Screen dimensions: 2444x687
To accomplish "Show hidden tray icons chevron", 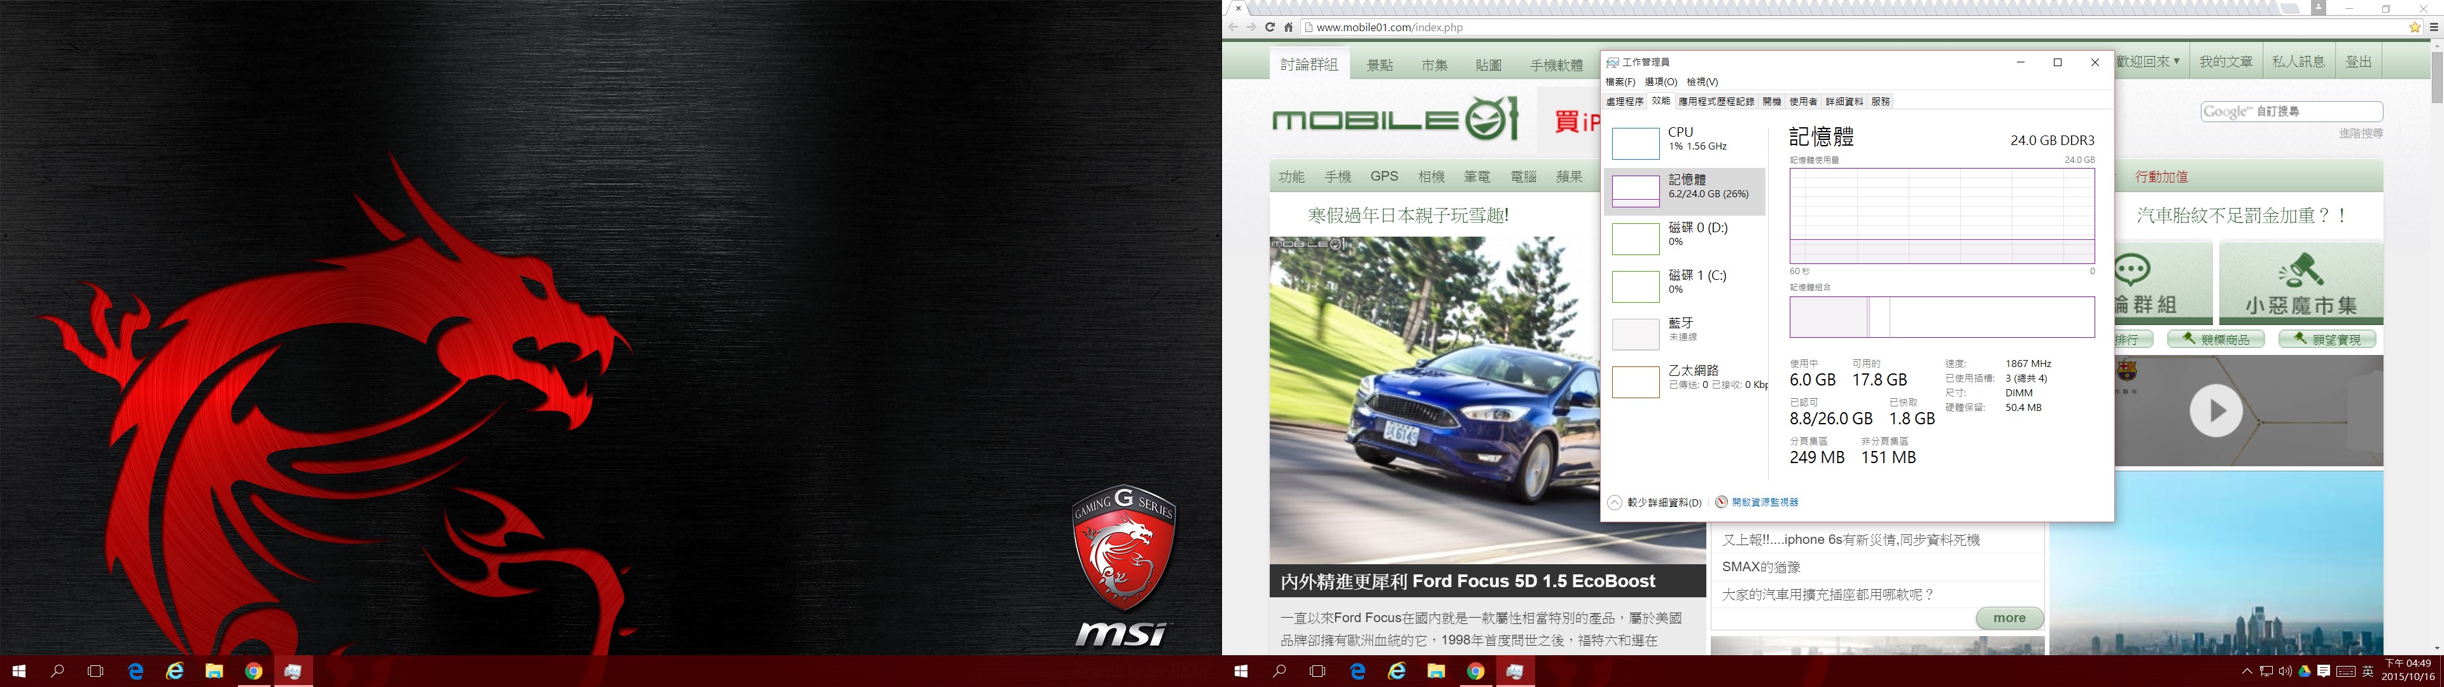I will (2247, 671).
